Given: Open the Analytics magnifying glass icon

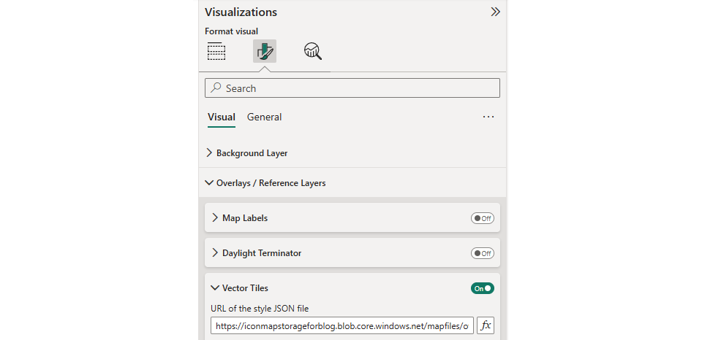Looking at the screenshot, I should 313,51.
